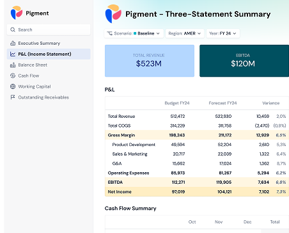Click the large Pigment logo in the page header
The image size is (289, 233).
(113, 13)
